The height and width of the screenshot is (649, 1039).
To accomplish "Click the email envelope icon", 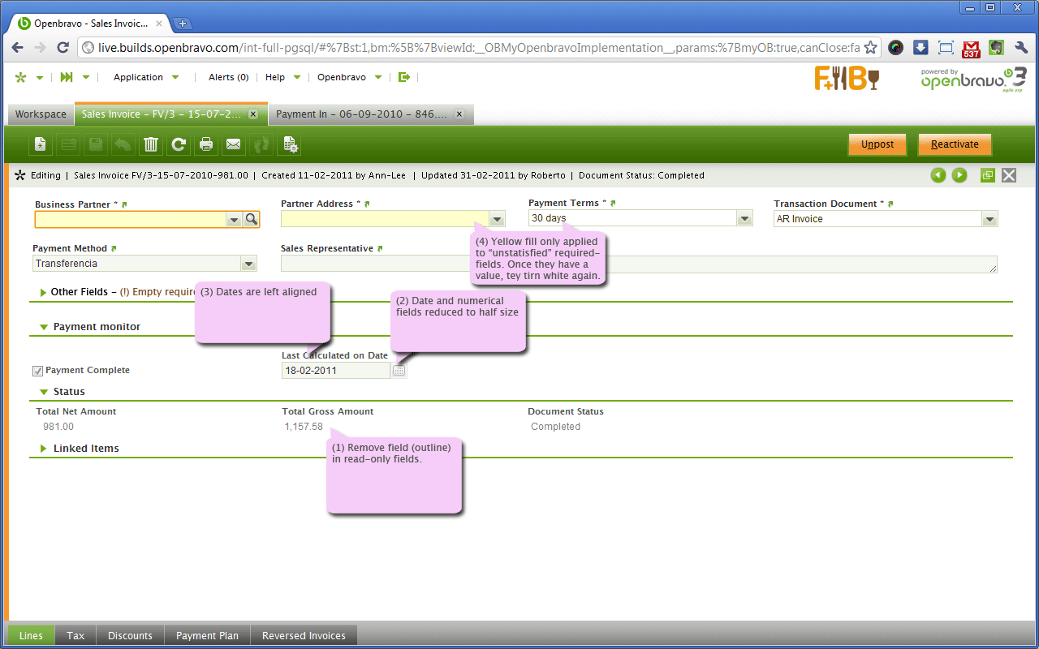I will pyautogui.click(x=234, y=144).
